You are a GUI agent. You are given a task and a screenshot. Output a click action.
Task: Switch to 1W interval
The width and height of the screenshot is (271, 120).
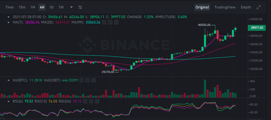61,7
